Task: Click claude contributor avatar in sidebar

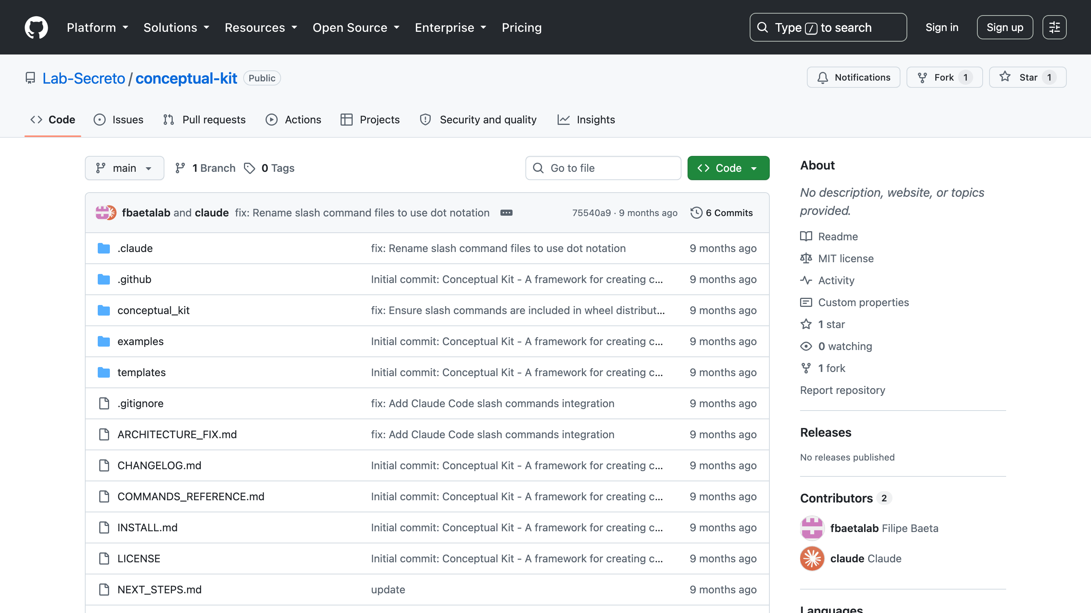Action: click(812, 559)
